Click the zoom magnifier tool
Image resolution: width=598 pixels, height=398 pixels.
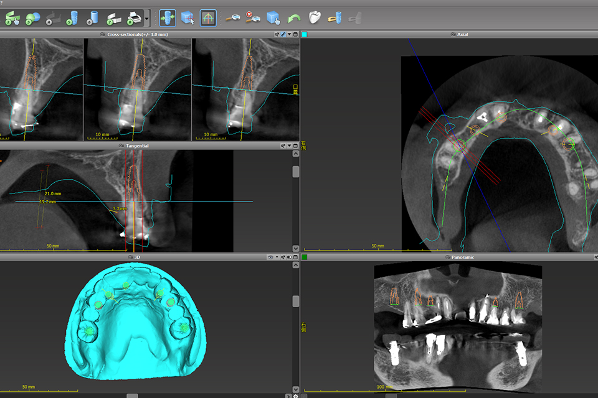pos(234,17)
